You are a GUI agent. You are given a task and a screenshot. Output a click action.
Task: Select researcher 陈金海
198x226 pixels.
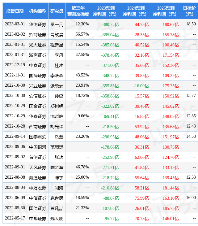click(x=57, y=167)
